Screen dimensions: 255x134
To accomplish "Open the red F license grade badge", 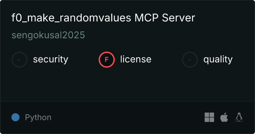I will point(107,60).
